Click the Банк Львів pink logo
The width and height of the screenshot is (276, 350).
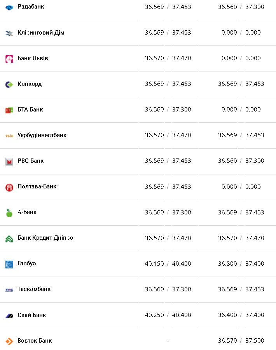click(9, 59)
